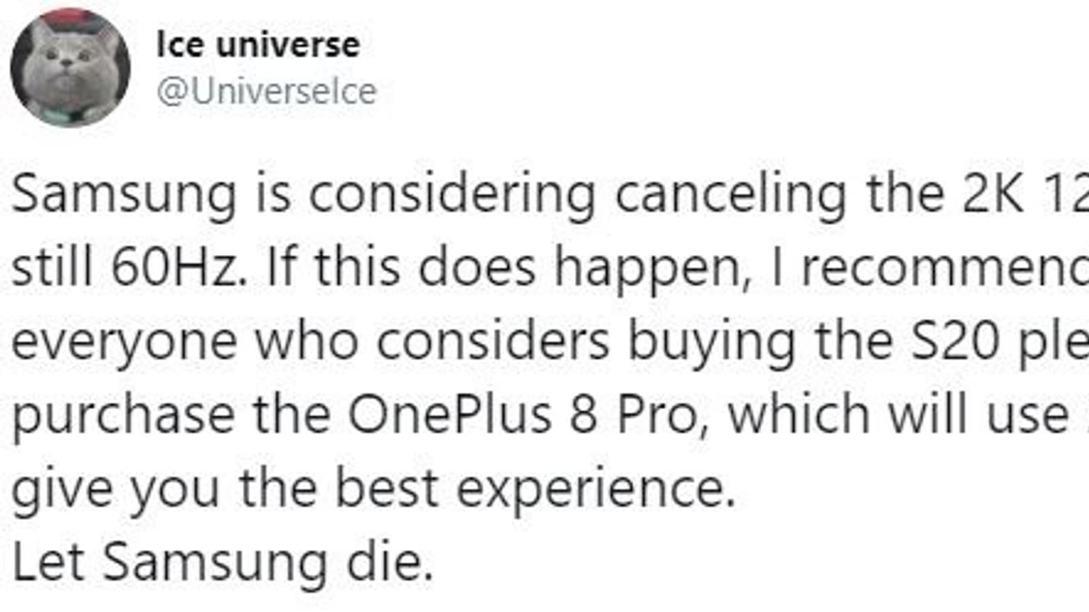Open the @UniverseIce handle link
1089x612 pixels.
pyautogui.click(x=266, y=92)
